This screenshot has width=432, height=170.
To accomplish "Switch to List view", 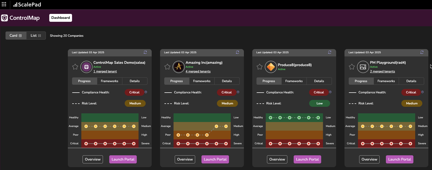I will 36,36.
